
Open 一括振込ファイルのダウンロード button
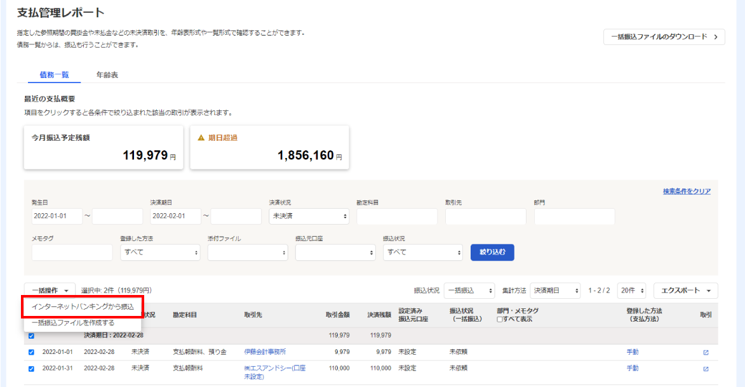(664, 37)
